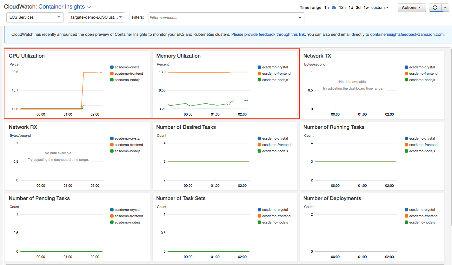Open the Actions menu
452x265 pixels.
[411, 8]
